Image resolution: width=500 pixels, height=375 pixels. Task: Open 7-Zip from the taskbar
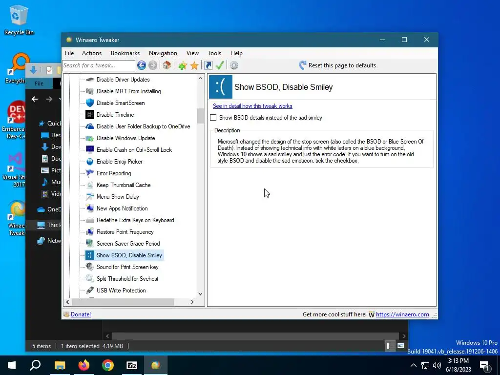132,365
